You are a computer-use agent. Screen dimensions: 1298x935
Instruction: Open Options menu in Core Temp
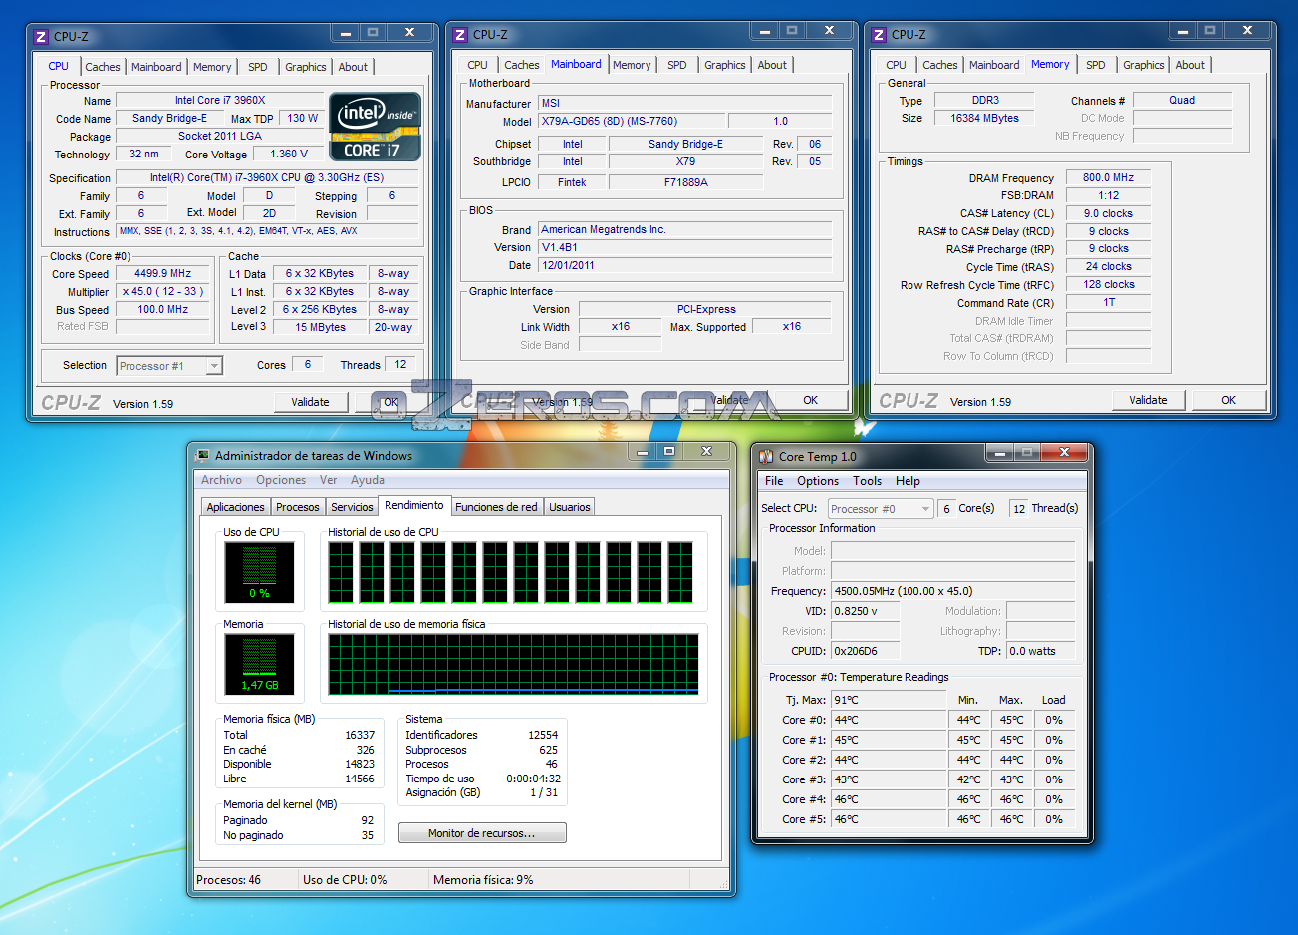coord(818,481)
